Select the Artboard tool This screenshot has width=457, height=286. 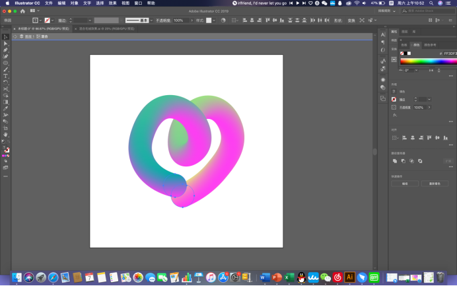5,128
